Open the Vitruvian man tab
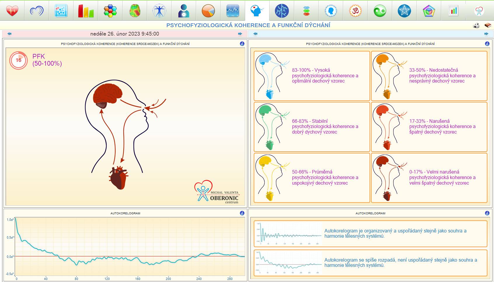This screenshot has width=494, height=282. (x=159, y=11)
